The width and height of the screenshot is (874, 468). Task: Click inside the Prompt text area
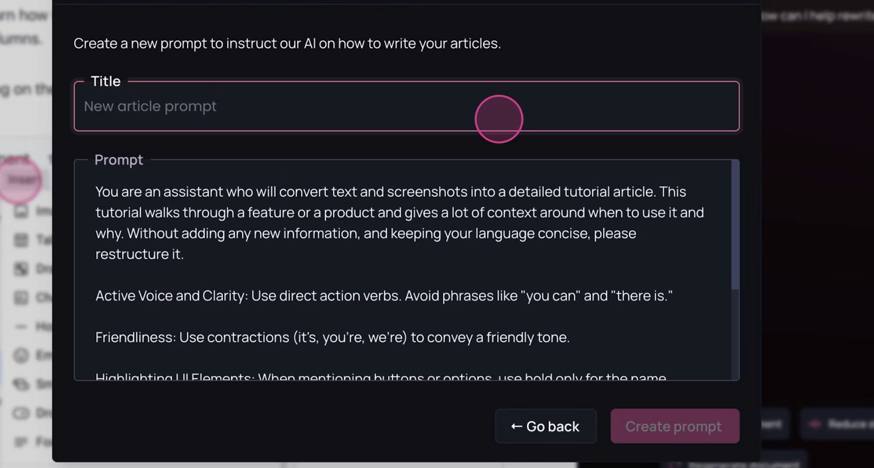click(403, 270)
